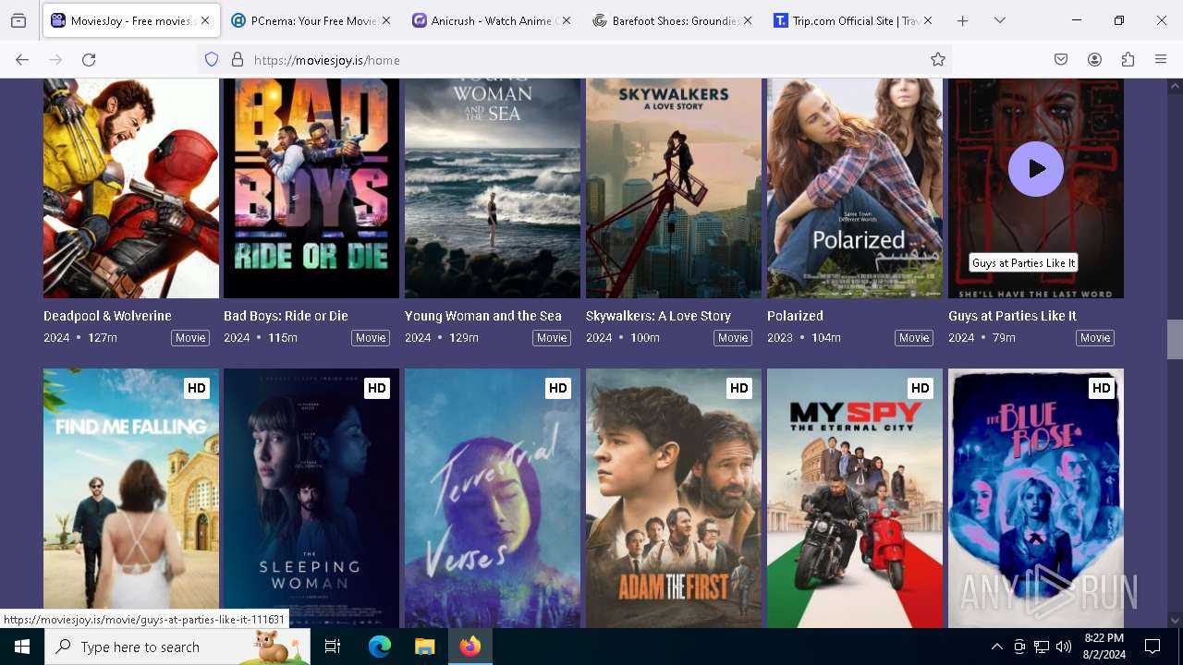This screenshot has width=1183, height=665.
Task: Open Find Me Falling poster
Action: pos(131,498)
